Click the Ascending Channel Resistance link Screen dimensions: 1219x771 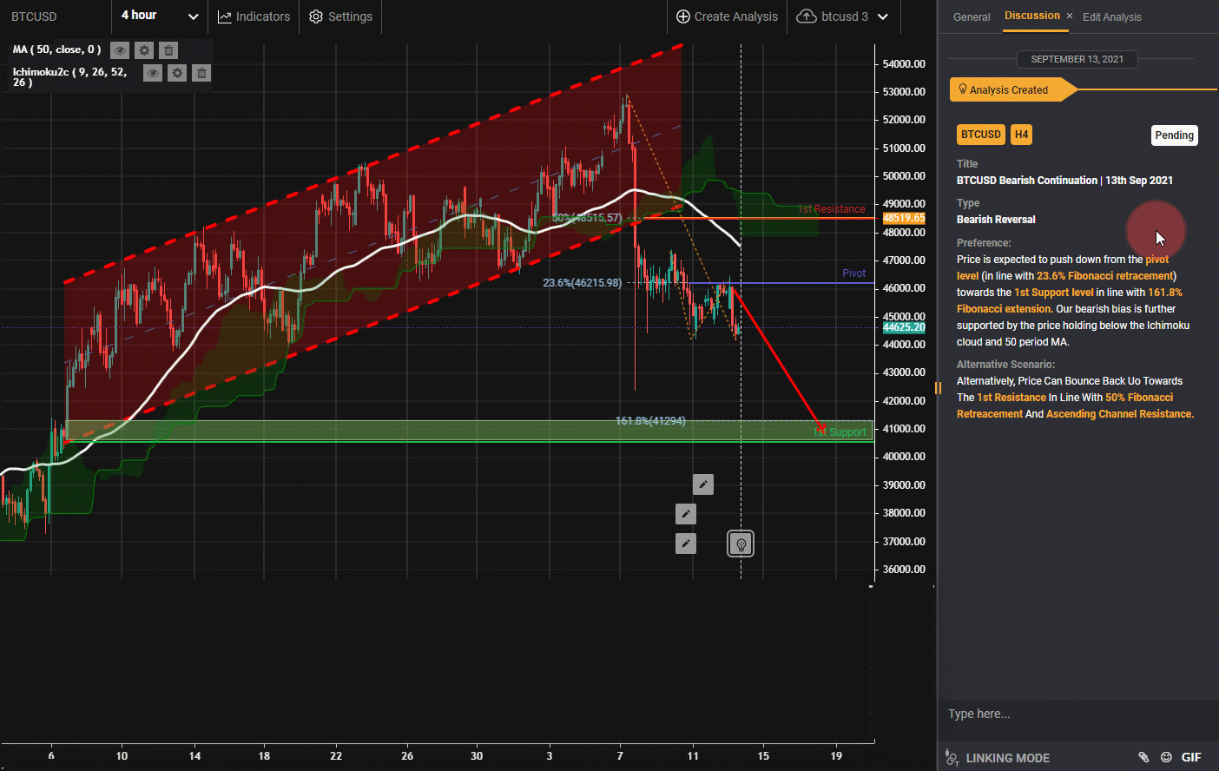(1118, 414)
